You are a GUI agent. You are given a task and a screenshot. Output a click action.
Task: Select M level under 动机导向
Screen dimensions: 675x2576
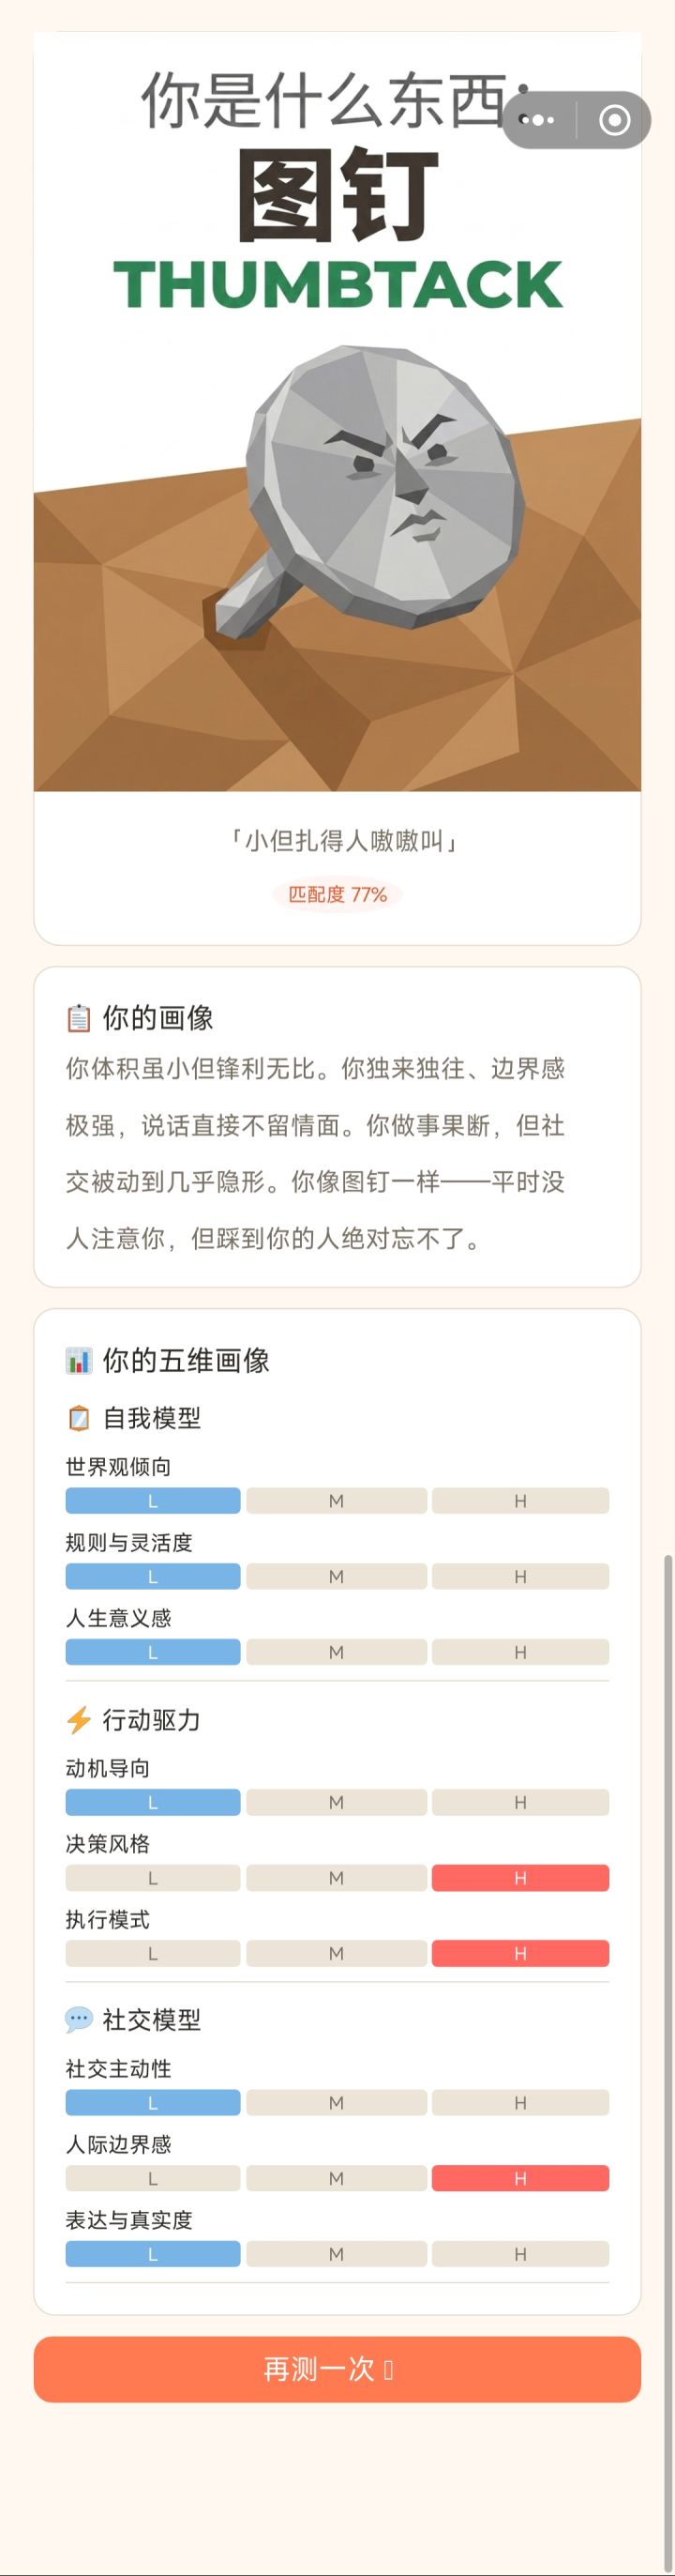point(337,1803)
